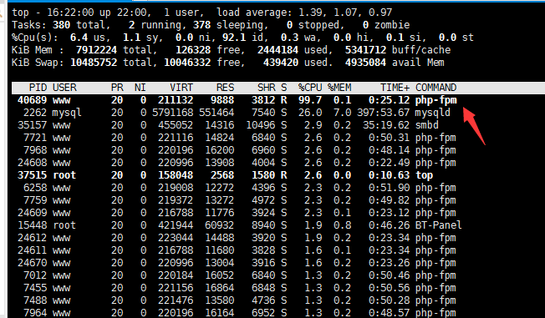Click PID 24612 in the list
Screen dimensions: 545x318
32,238
